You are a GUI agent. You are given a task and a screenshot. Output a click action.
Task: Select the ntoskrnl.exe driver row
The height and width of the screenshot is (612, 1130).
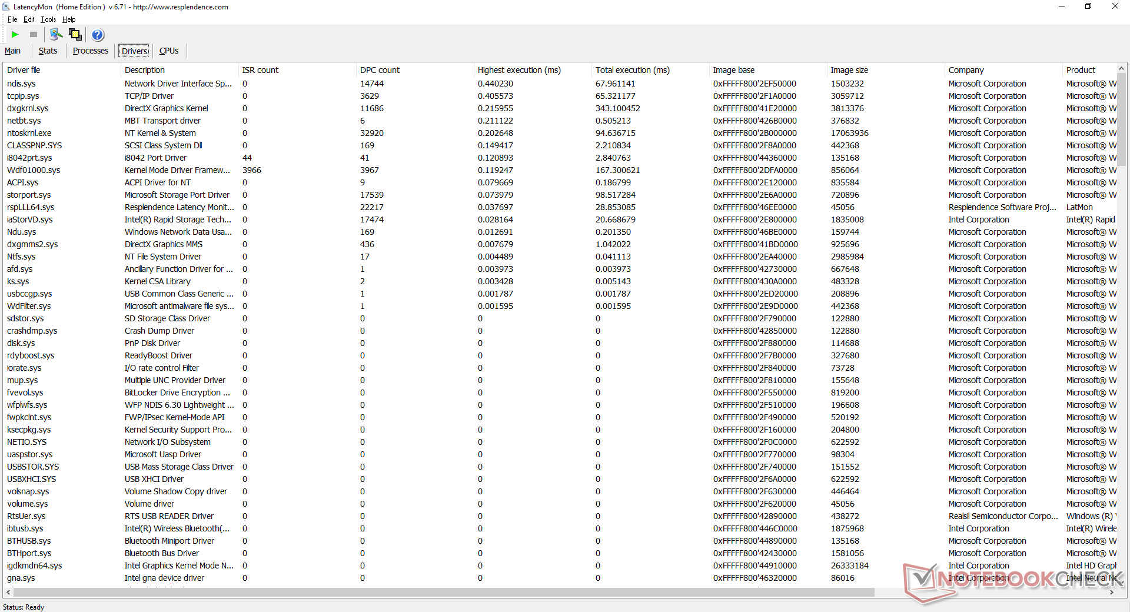[560, 133]
